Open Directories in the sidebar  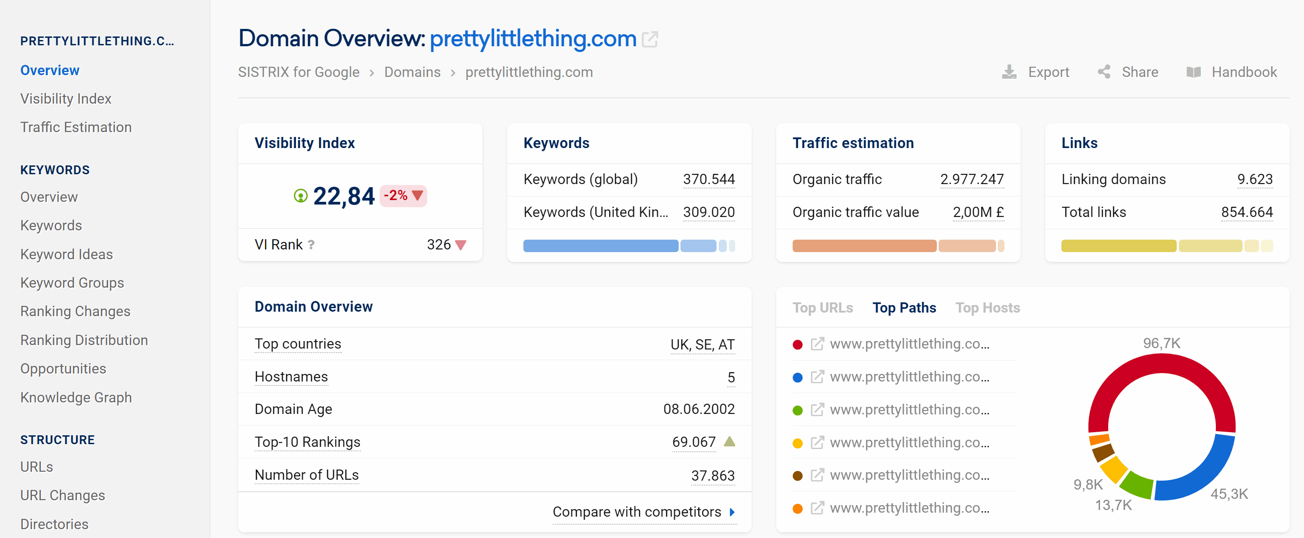click(x=54, y=524)
